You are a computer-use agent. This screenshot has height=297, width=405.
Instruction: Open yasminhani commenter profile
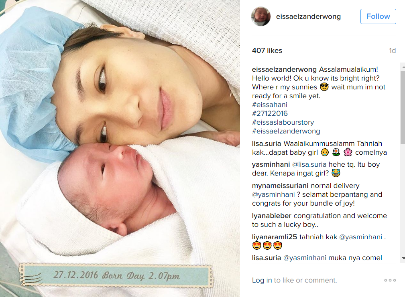point(271,164)
